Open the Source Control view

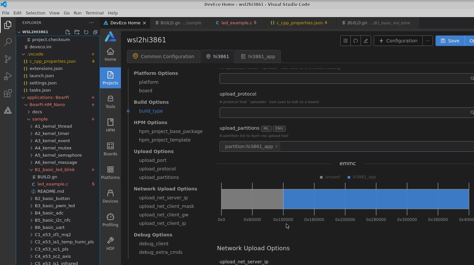click(8, 59)
